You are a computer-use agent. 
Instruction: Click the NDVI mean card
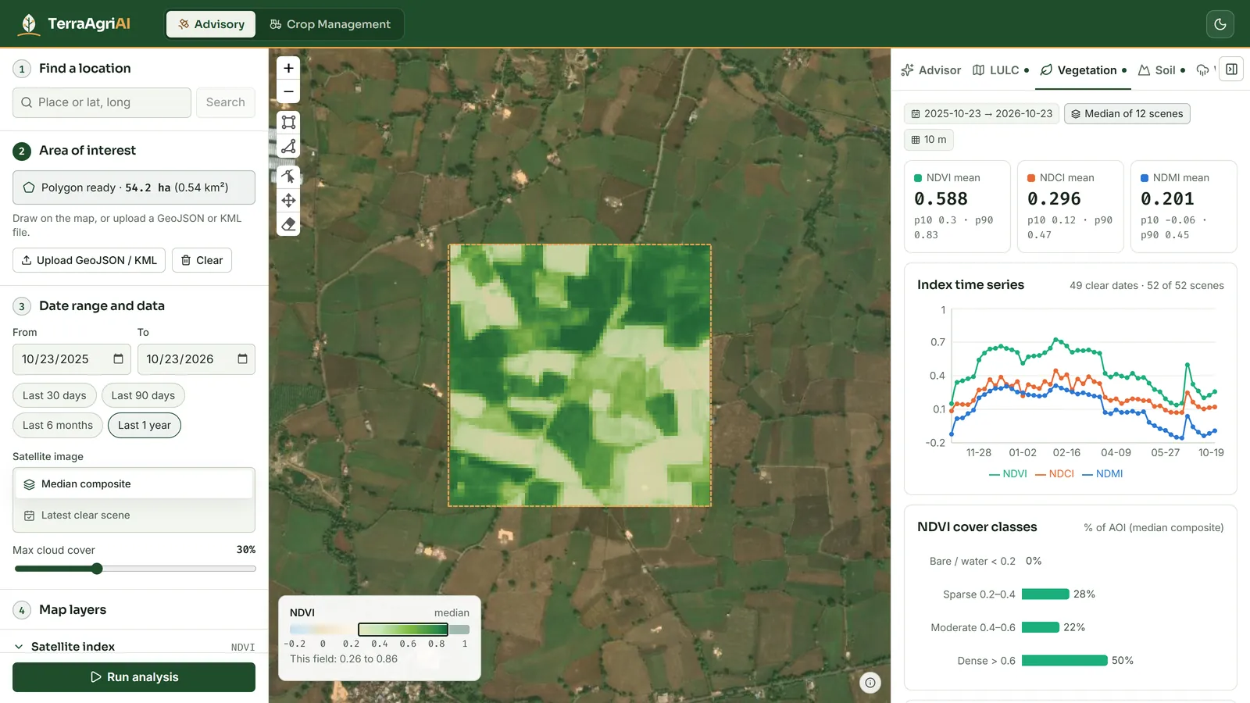pos(957,207)
